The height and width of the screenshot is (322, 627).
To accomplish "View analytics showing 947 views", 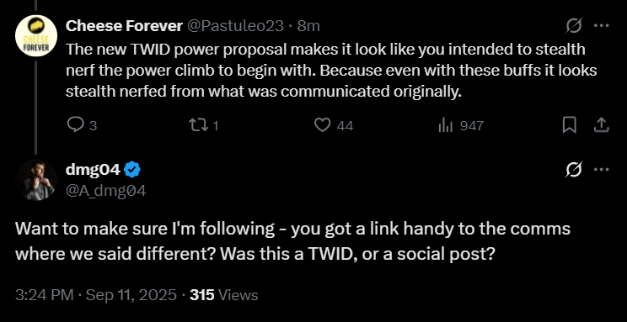I will pos(461,125).
